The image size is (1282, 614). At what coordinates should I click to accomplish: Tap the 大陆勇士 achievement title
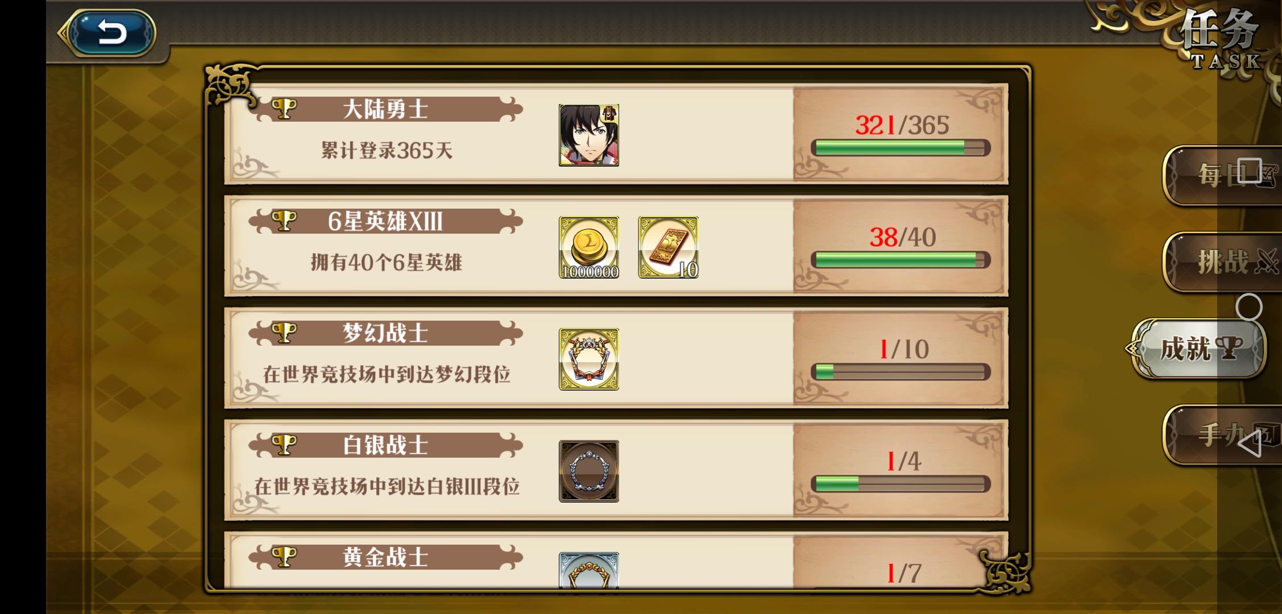pos(385,109)
